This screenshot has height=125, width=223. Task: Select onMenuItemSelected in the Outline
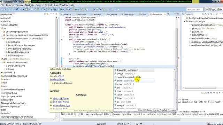(x=206, y=45)
